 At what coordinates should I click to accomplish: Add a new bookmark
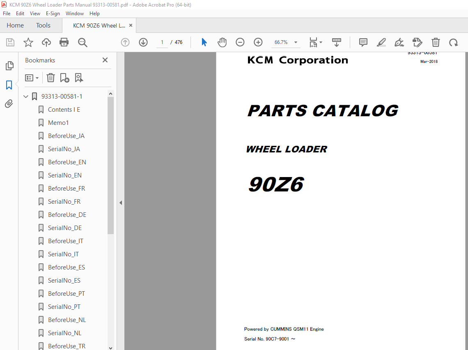pyautogui.click(x=64, y=78)
